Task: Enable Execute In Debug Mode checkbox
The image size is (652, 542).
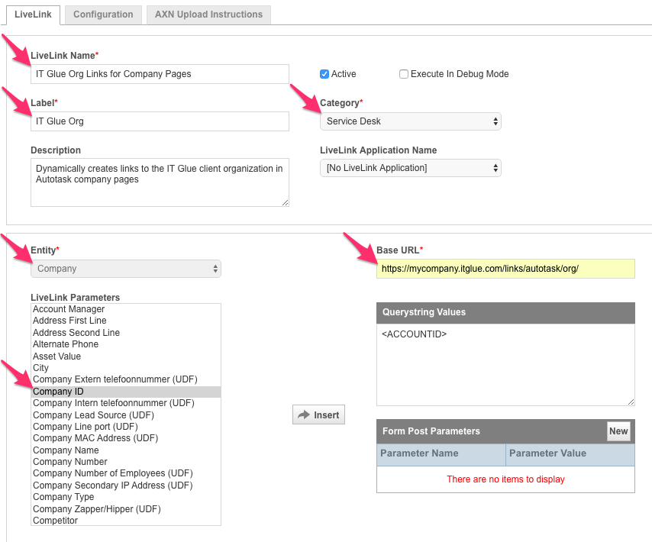Action: (404, 74)
